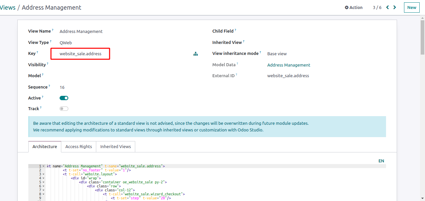Click the vertical page scrollbar
Image resolution: width=425 pixels, height=201 pixels.
tap(422, 37)
